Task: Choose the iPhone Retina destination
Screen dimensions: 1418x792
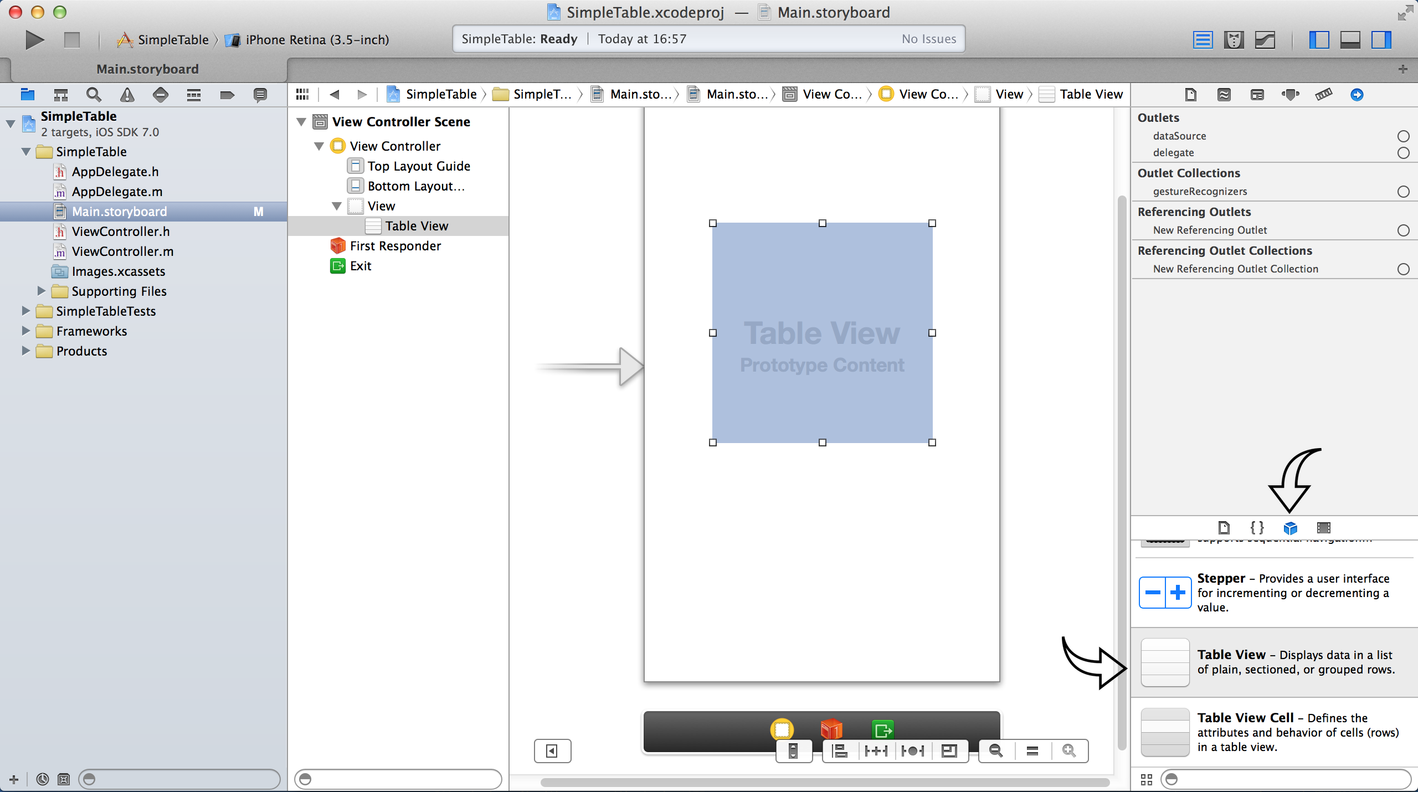Action: (308, 40)
